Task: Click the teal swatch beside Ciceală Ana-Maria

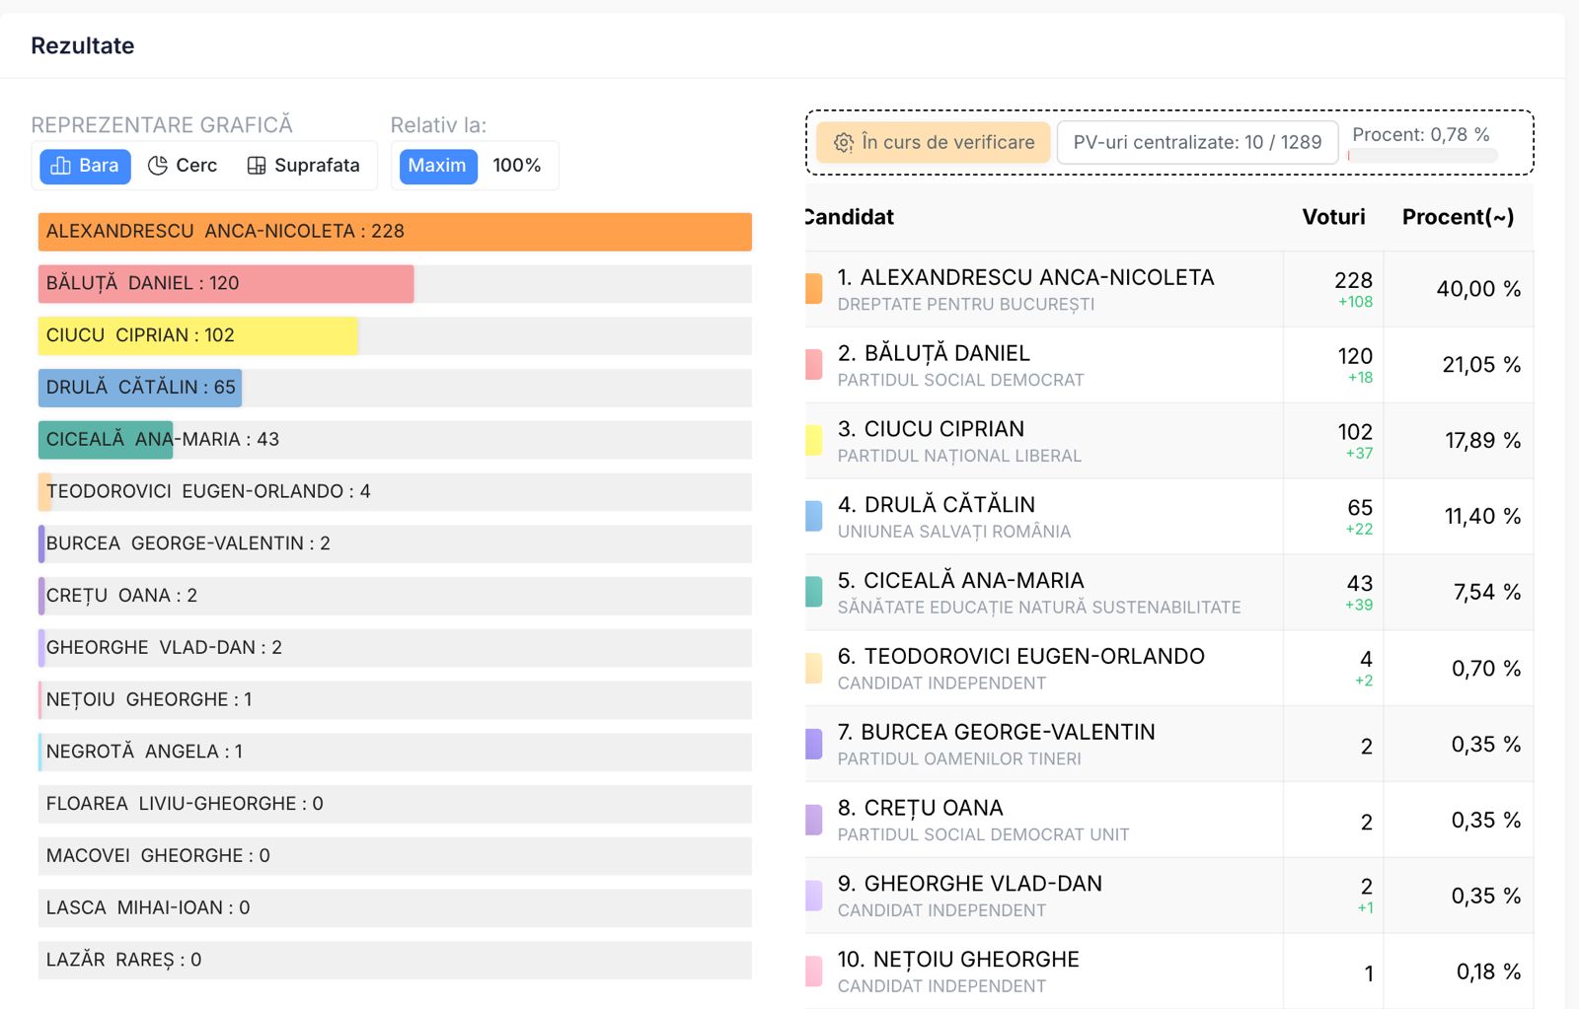Action: point(814,592)
